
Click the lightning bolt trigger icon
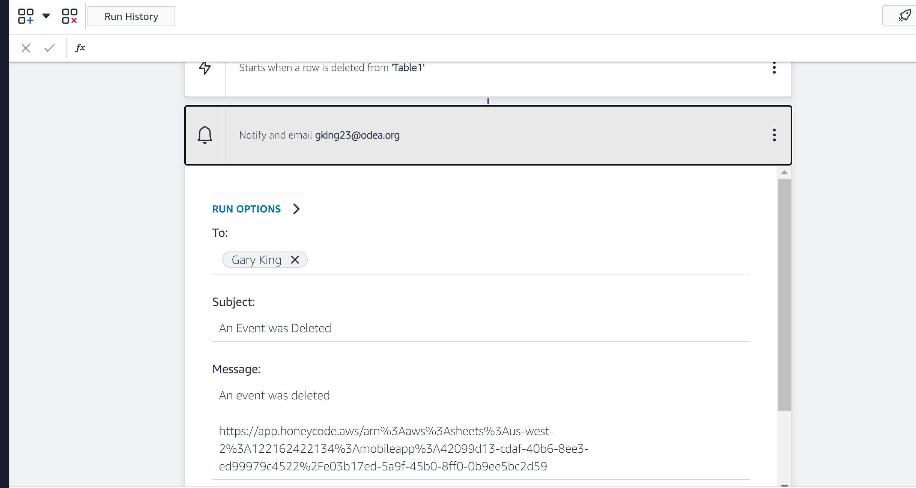click(x=205, y=68)
